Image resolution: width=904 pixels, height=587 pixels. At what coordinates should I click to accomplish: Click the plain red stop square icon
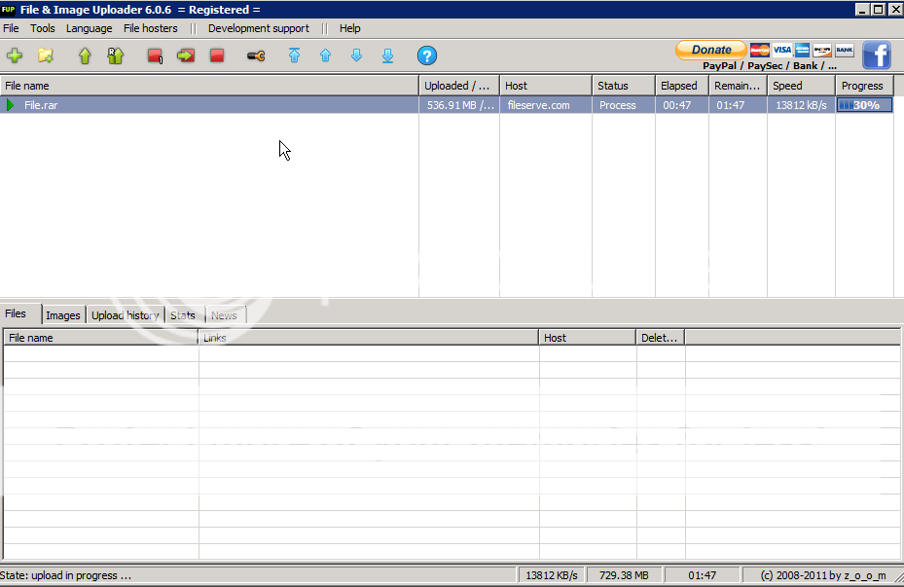tap(217, 55)
